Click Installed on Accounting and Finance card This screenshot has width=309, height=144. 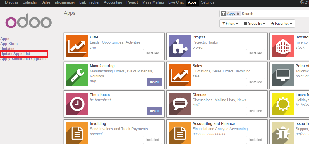click(256, 140)
